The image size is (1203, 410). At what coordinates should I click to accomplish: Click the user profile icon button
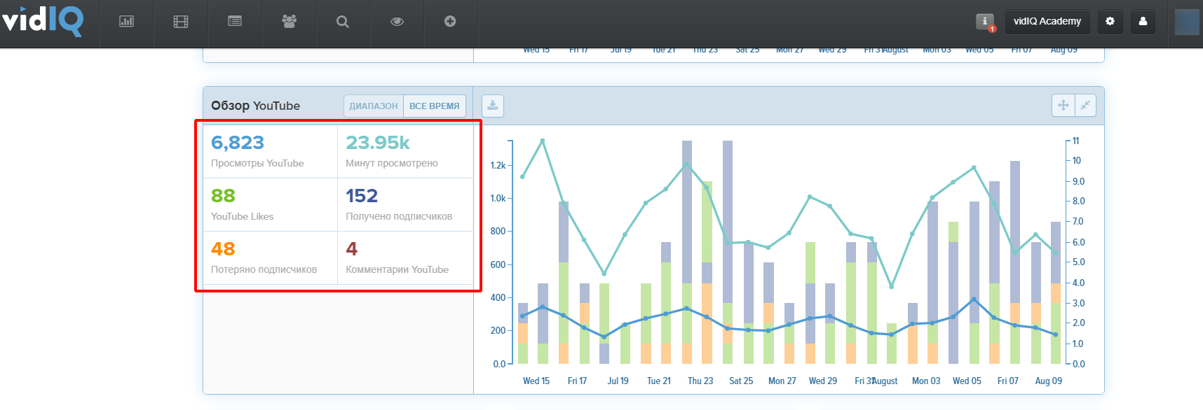coord(1143,21)
